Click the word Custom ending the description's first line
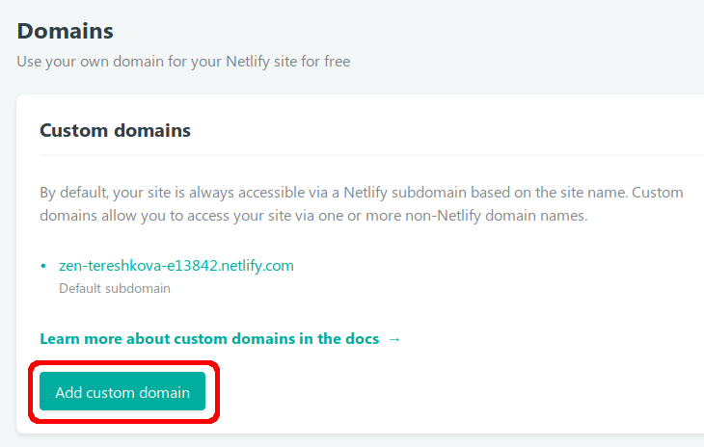704x447 pixels. (x=658, y=192)
